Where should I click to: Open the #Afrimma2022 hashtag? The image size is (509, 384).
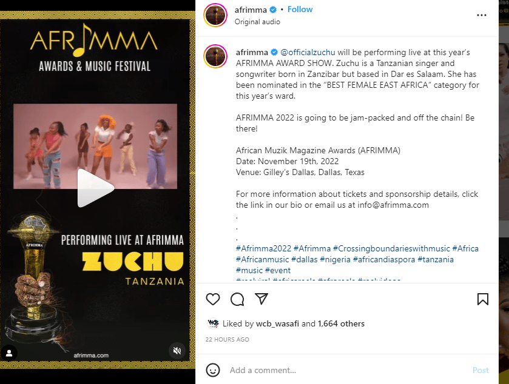pyautogui.click(x=263, y=248)
